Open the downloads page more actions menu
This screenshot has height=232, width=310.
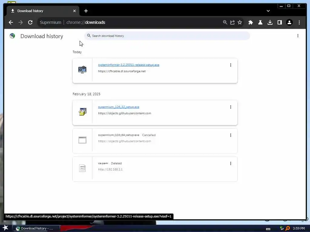pos(298,36)
